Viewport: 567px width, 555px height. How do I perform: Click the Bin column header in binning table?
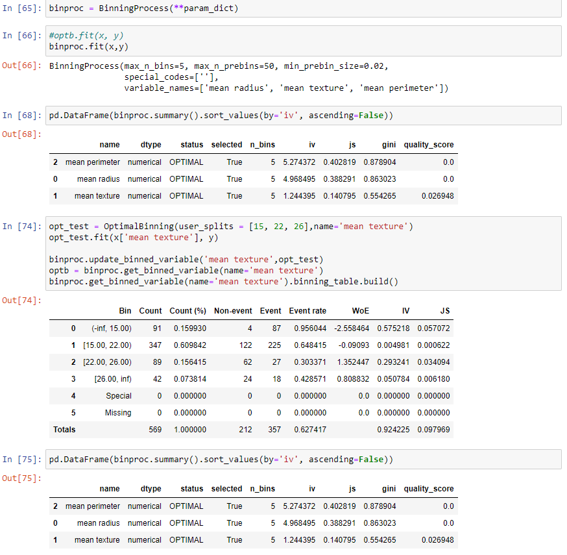coord(125,310)
